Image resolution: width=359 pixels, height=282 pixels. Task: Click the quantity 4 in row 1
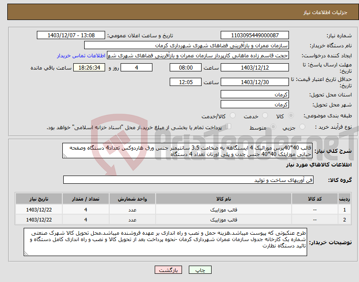86,210
